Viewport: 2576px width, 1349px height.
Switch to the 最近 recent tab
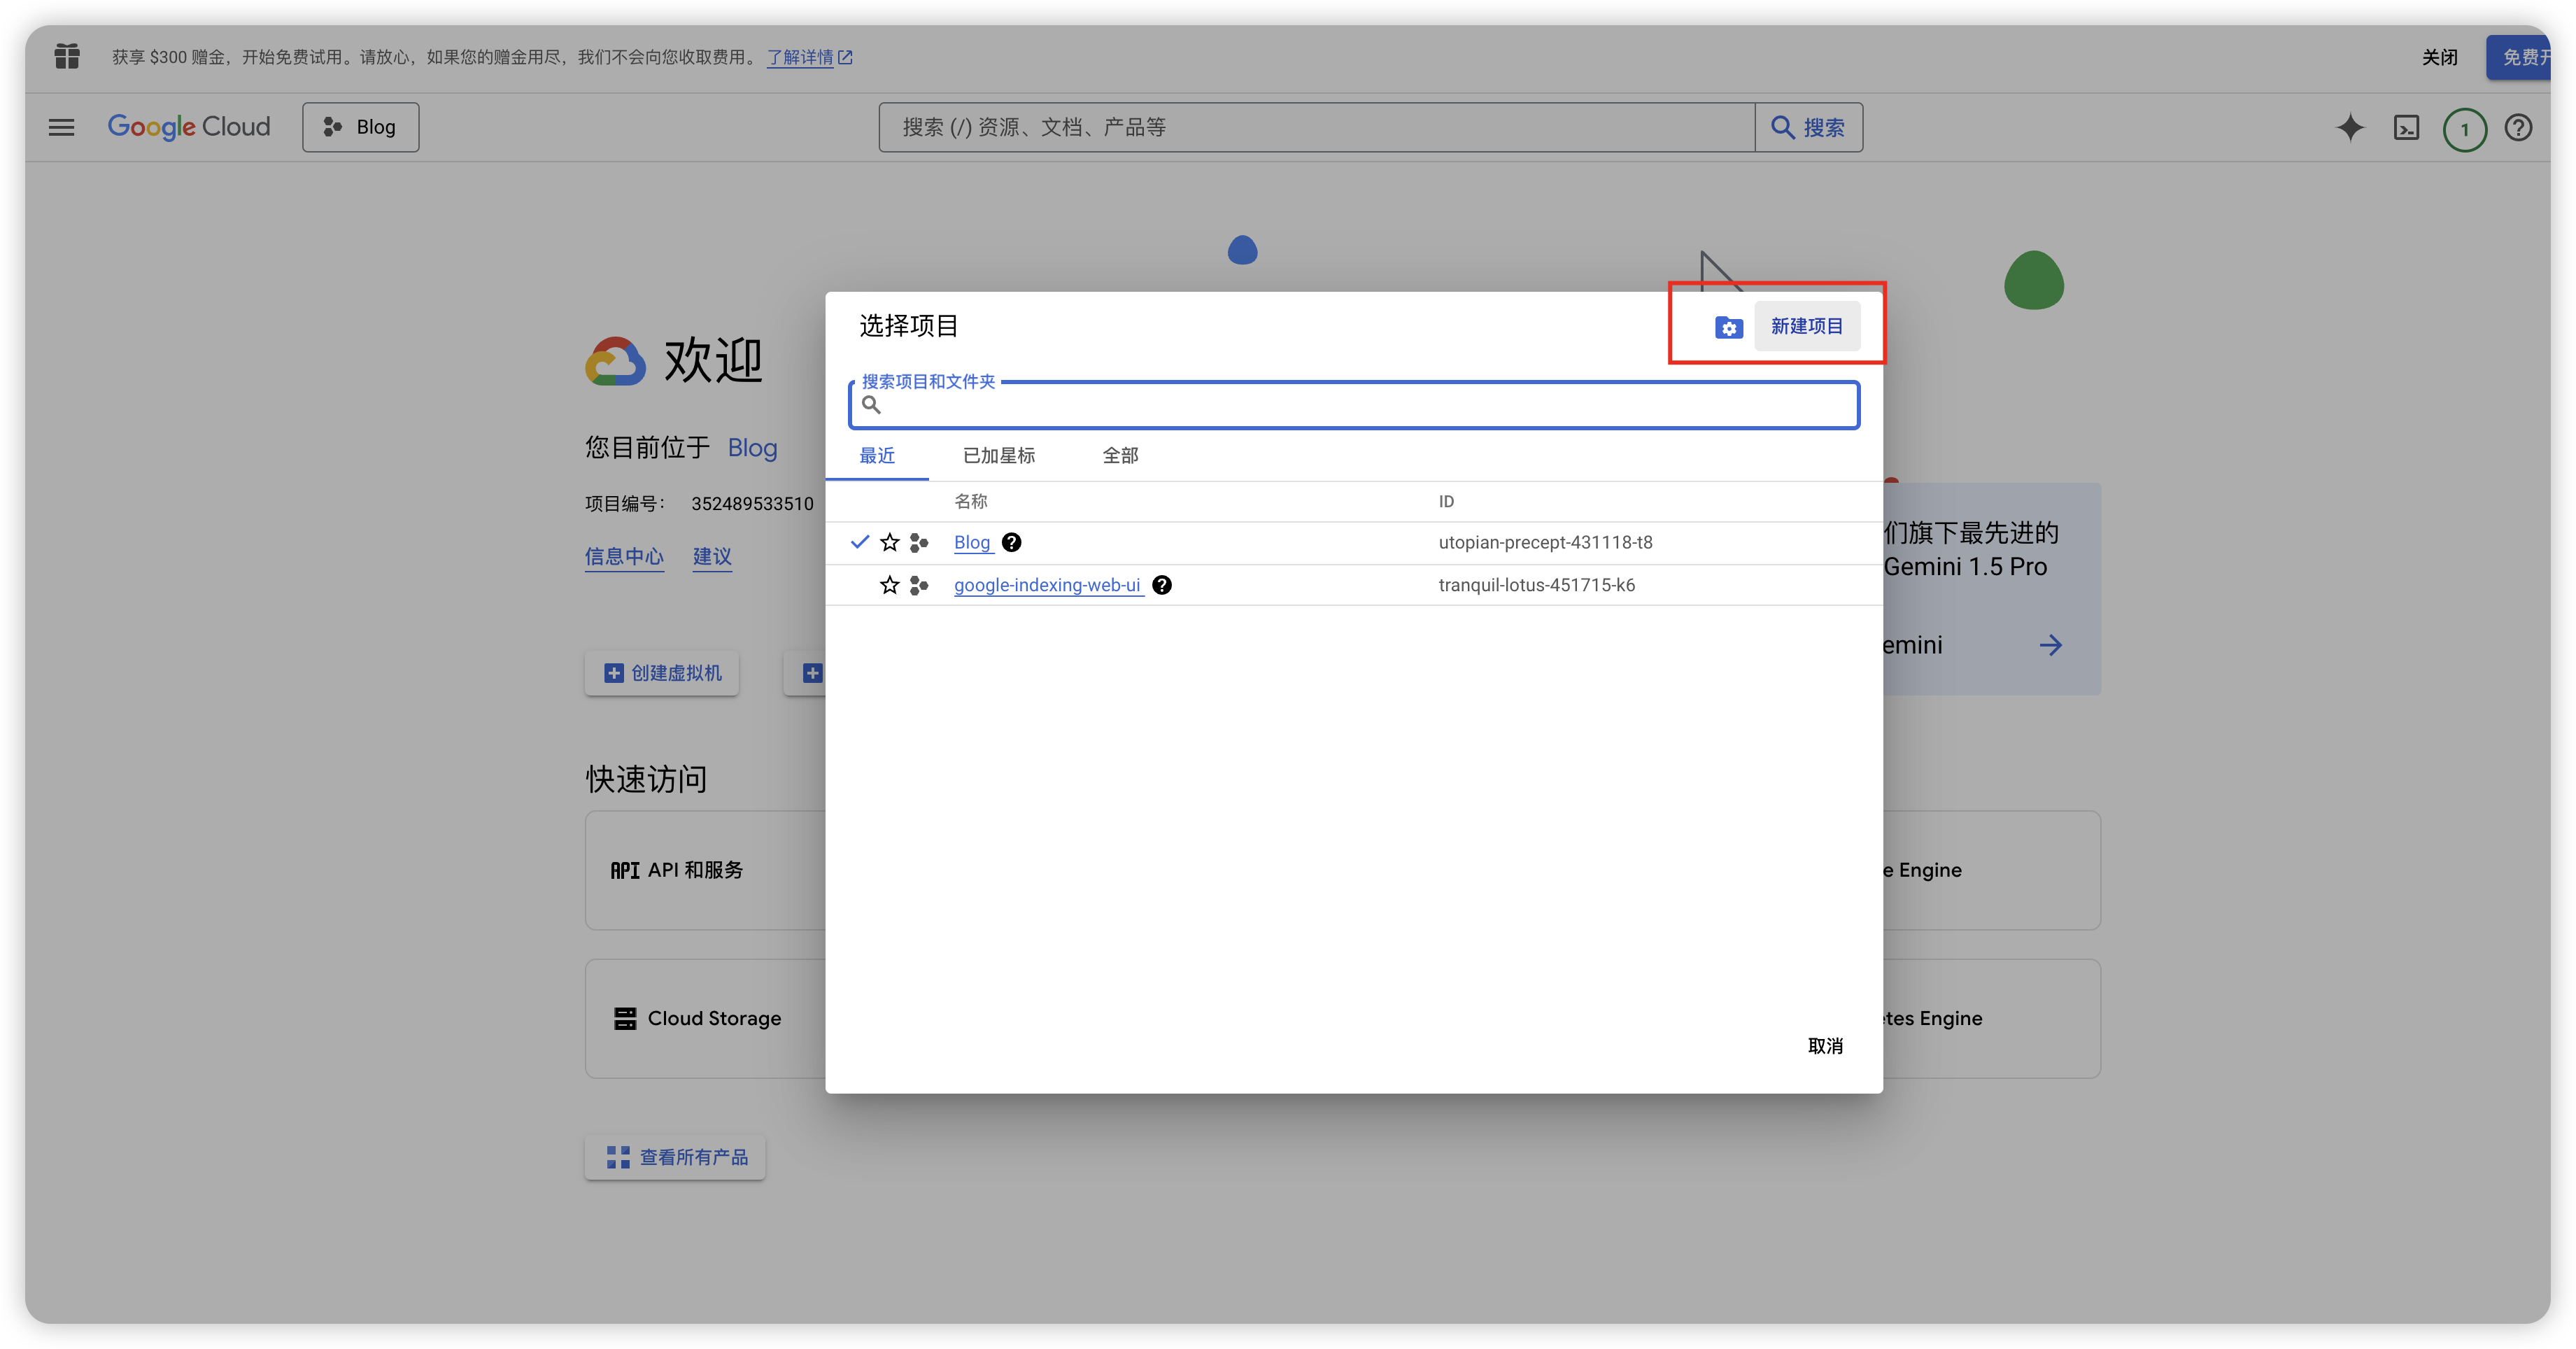[x=877, y=455]
